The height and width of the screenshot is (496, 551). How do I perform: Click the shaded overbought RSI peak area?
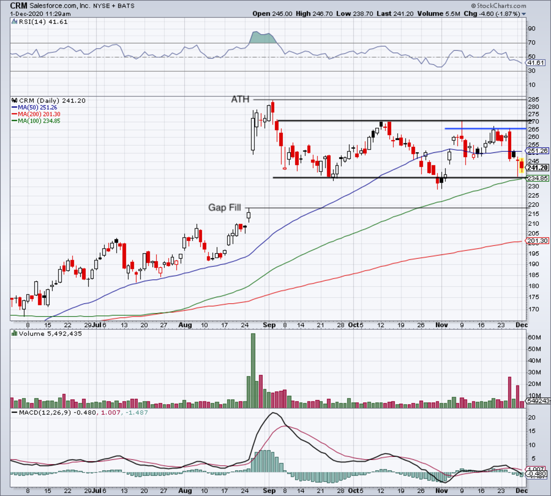point(263,38)
